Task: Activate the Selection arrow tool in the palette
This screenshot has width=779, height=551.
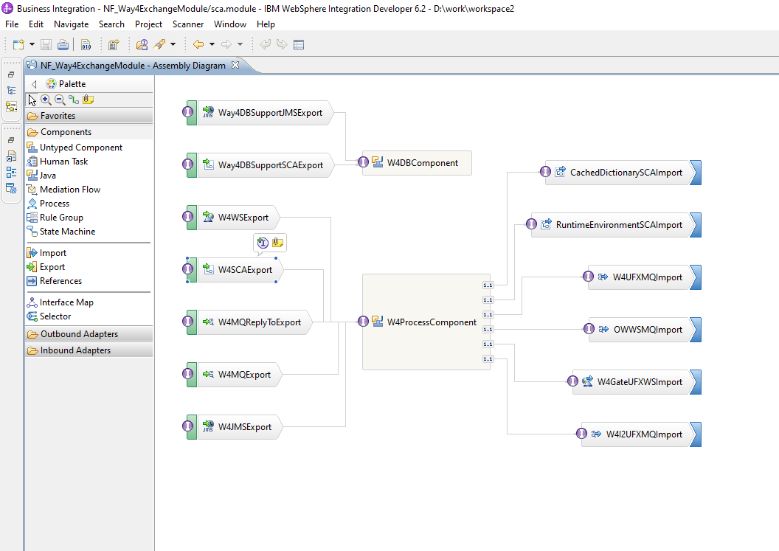Action: (32, 100)
